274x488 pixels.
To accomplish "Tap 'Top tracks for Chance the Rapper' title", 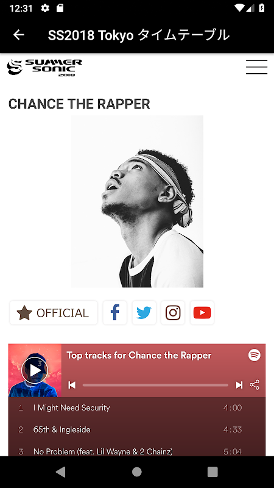I will coord(139,355).
